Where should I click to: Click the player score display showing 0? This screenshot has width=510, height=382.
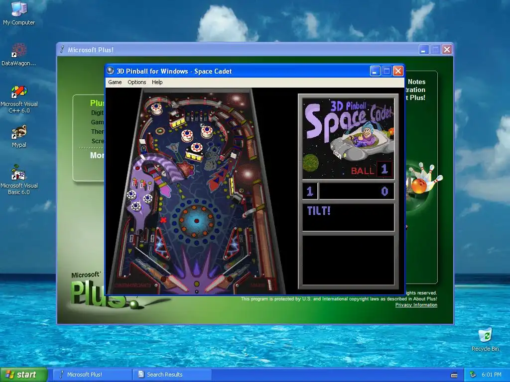pos(357,191)
